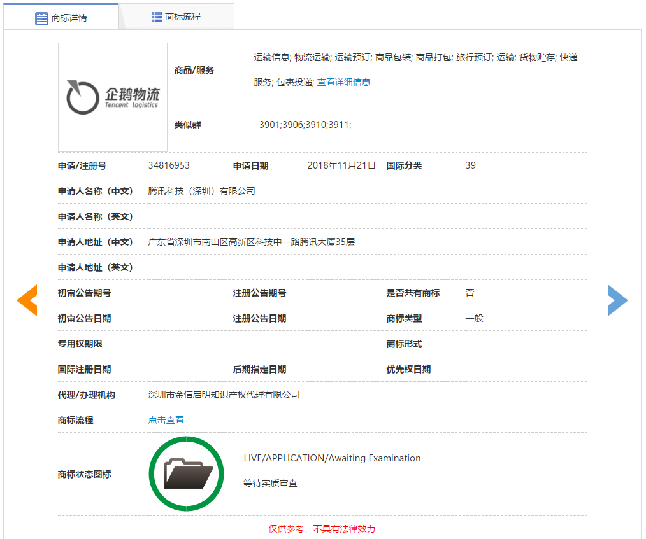
Task: Select the red disclaimer 仅供参考，不具有法律效力
Action: (322, 529)
